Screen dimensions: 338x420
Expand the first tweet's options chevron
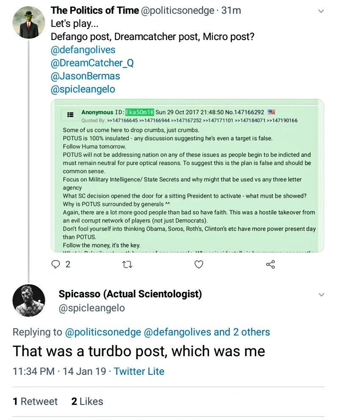coord(321,11)
